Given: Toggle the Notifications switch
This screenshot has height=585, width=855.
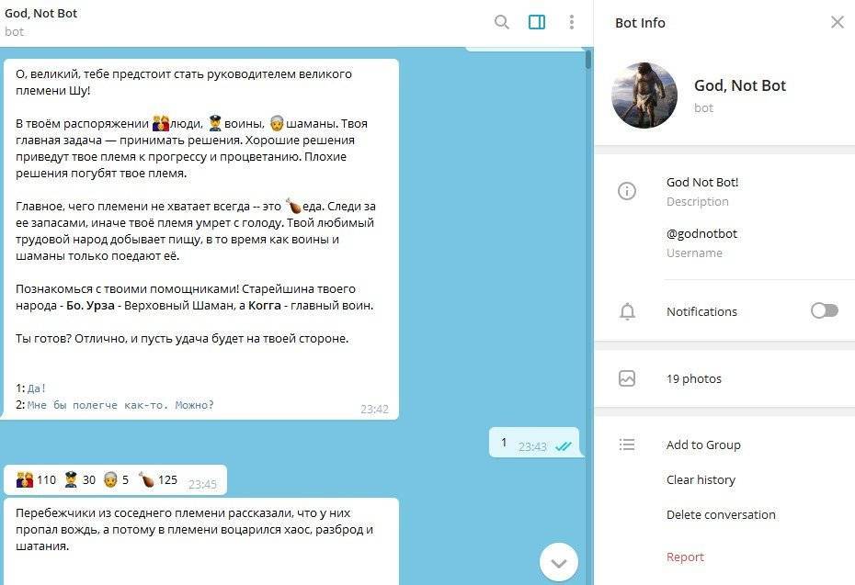Looking at the screenshot, I should (824, 310).
